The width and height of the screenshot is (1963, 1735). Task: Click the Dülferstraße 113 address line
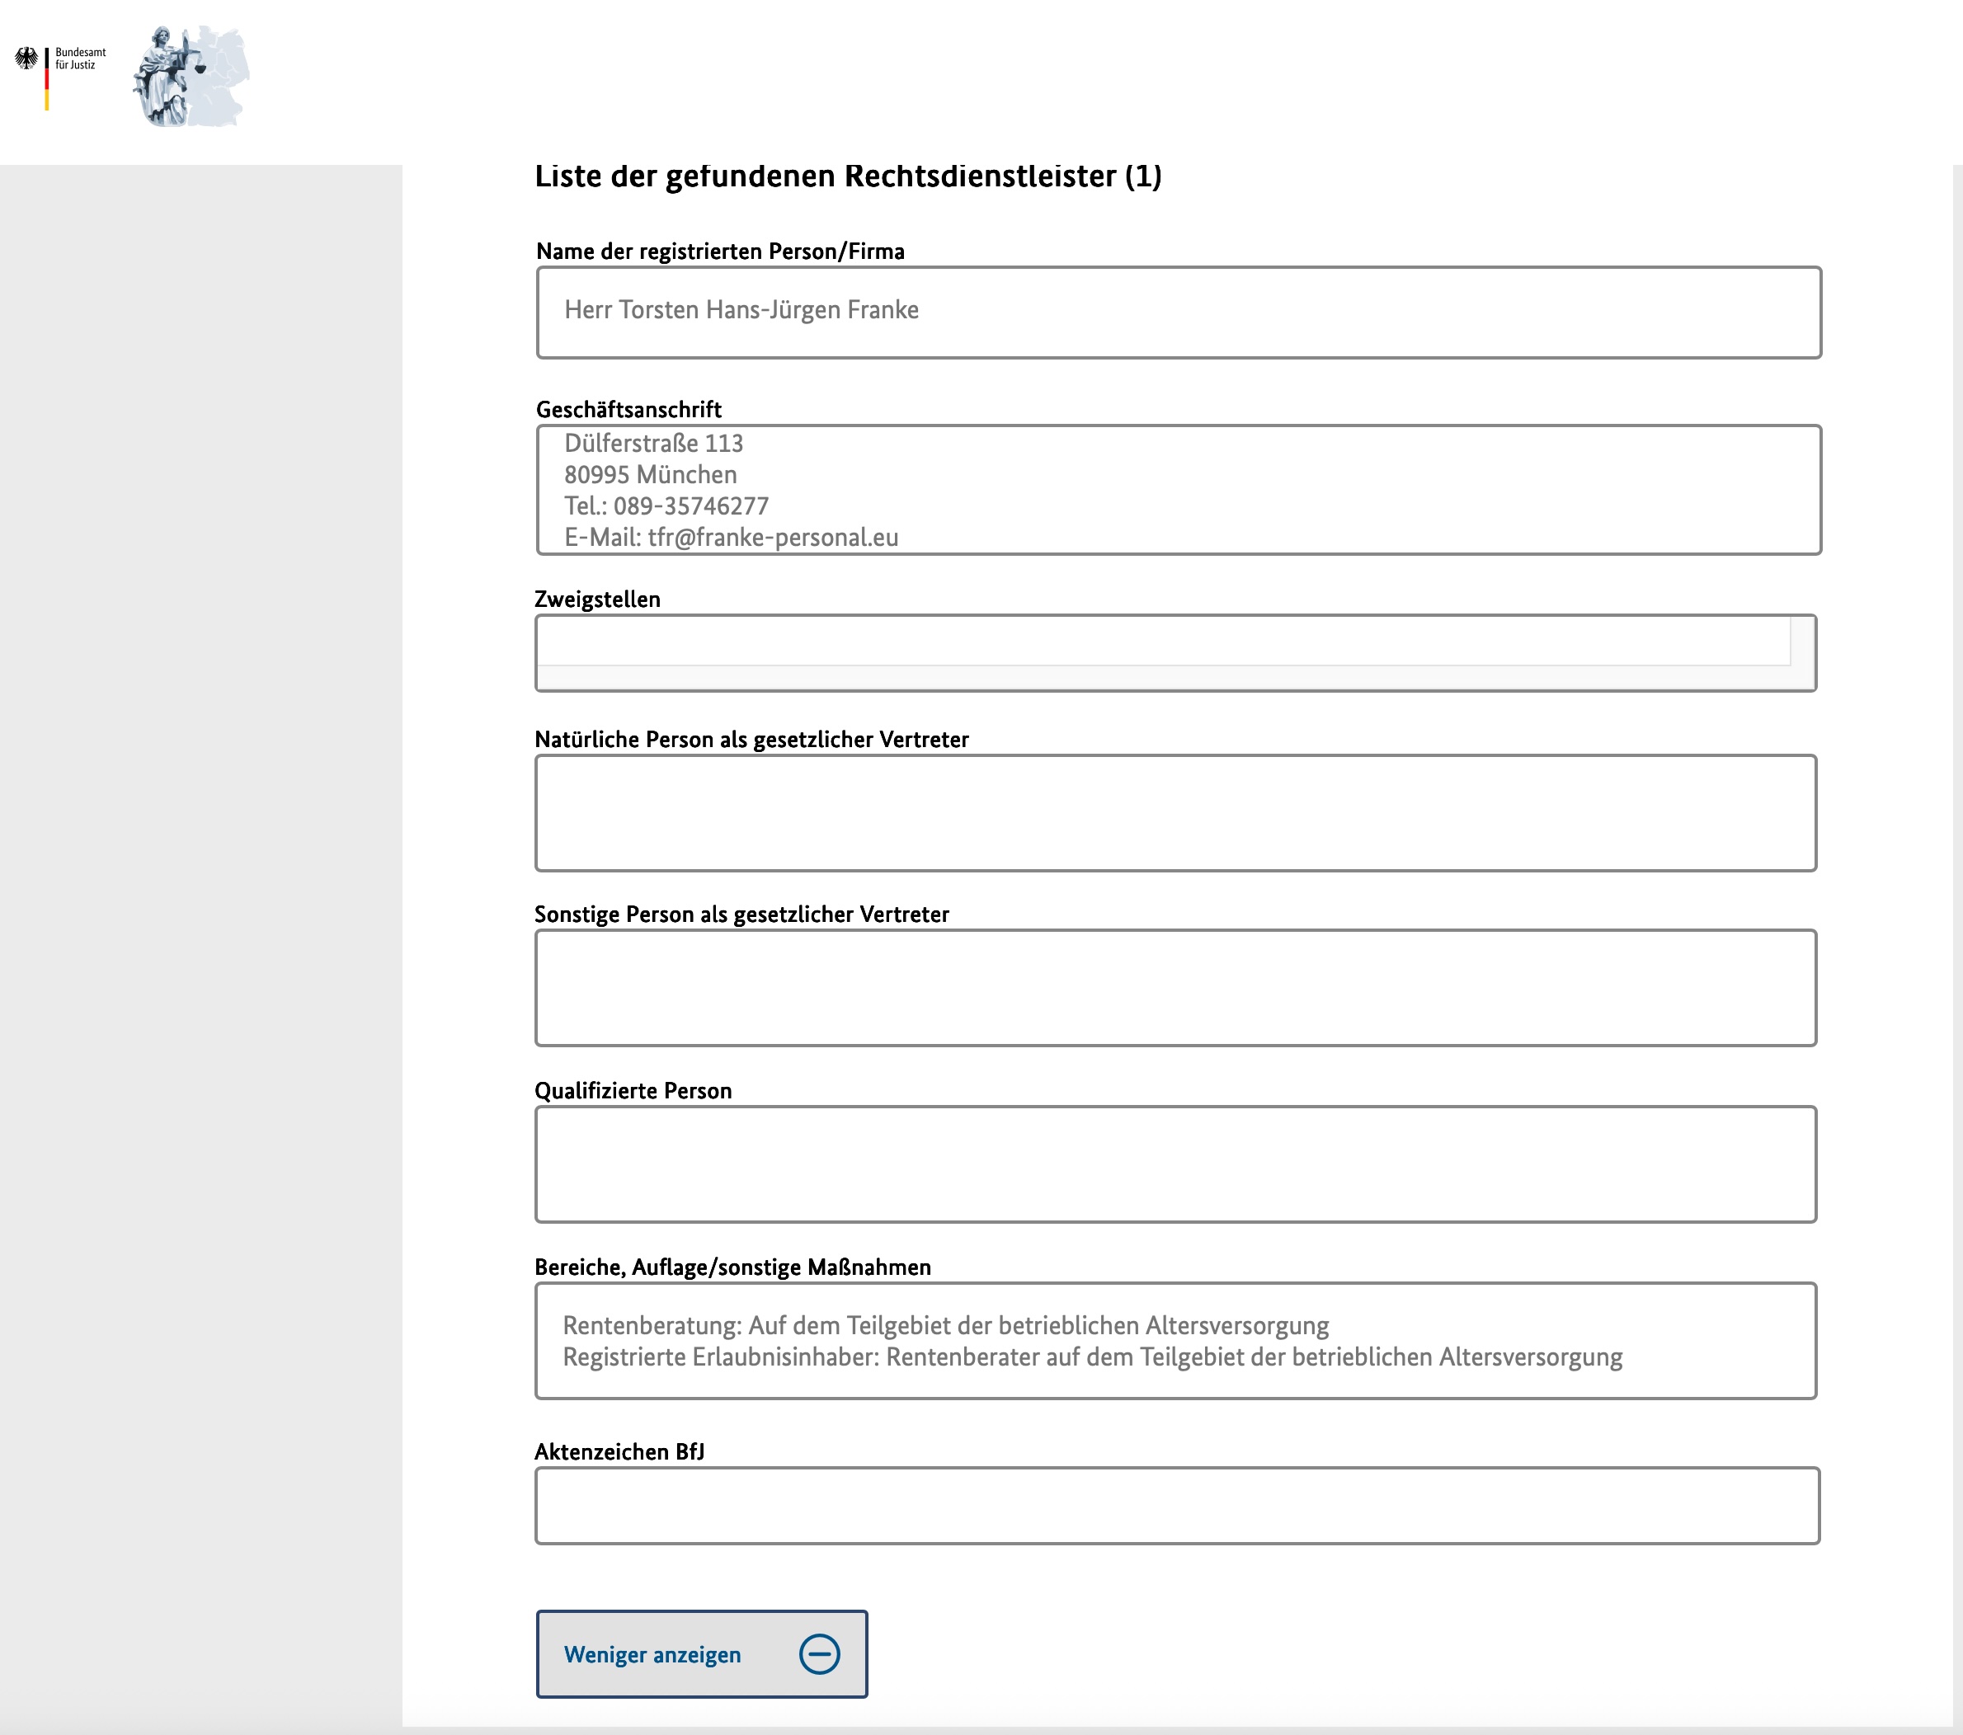[653, 444]
